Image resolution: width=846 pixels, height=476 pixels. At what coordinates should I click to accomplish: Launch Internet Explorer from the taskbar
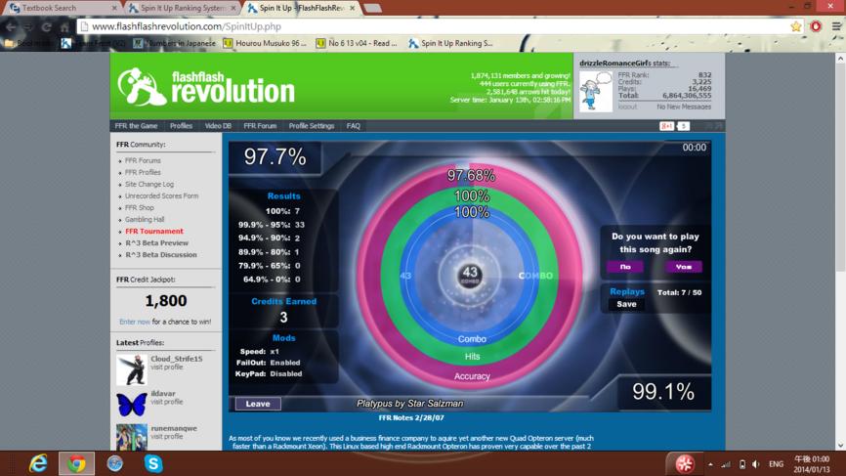coord(38,463)
